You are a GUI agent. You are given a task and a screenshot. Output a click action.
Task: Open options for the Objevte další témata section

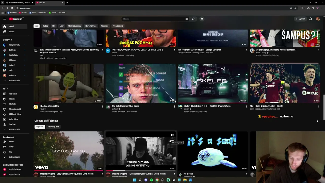coord(317,121)
